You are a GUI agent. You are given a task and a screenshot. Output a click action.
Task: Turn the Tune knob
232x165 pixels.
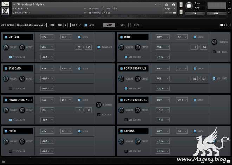(189, 6)
